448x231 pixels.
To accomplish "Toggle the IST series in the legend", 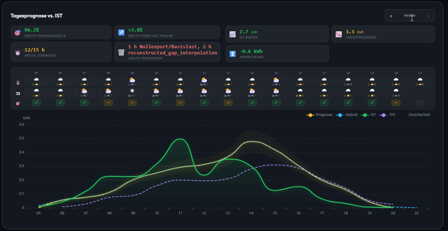I will click(368, 115).
